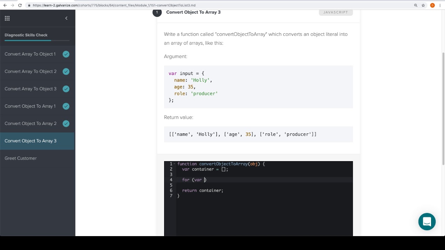Bookmark this page with the star icon
This screenshot has width=445, height=250.
[x=423, y=5]
